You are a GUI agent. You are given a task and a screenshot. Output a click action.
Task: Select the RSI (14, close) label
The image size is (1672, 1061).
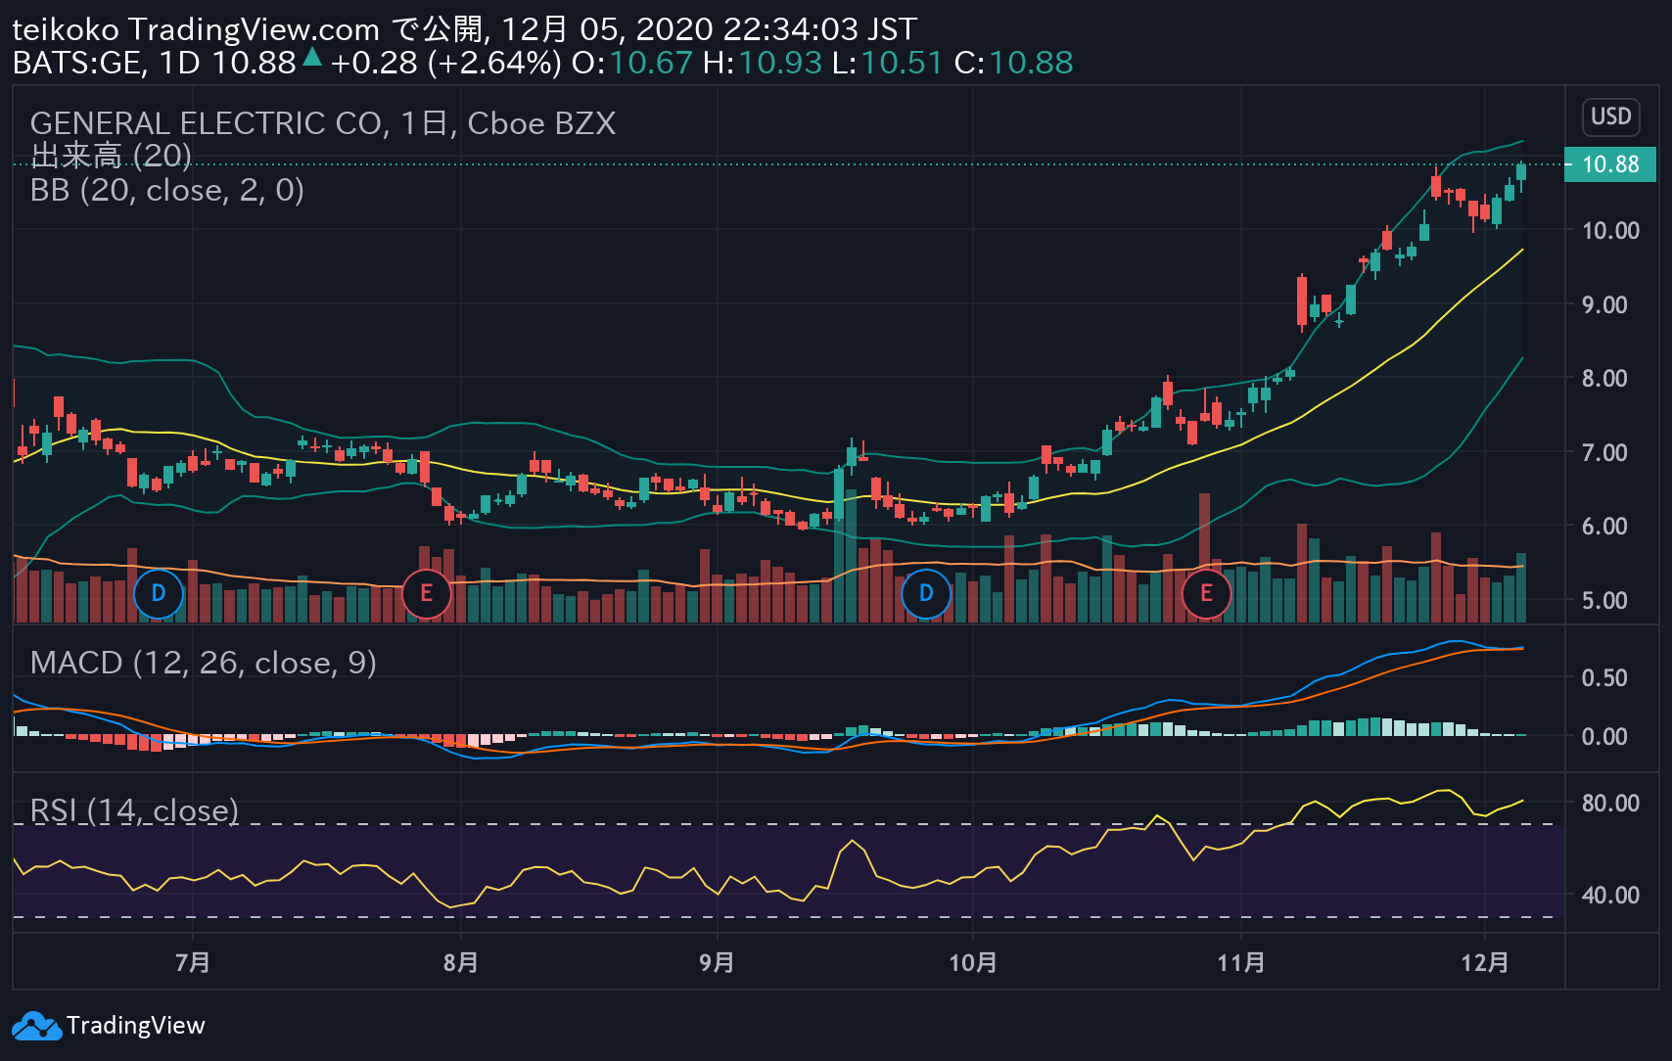point(134,810)
